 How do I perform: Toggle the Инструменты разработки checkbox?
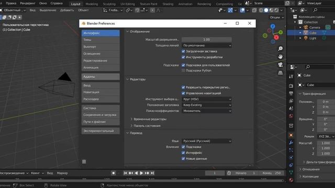click(183, 57)
